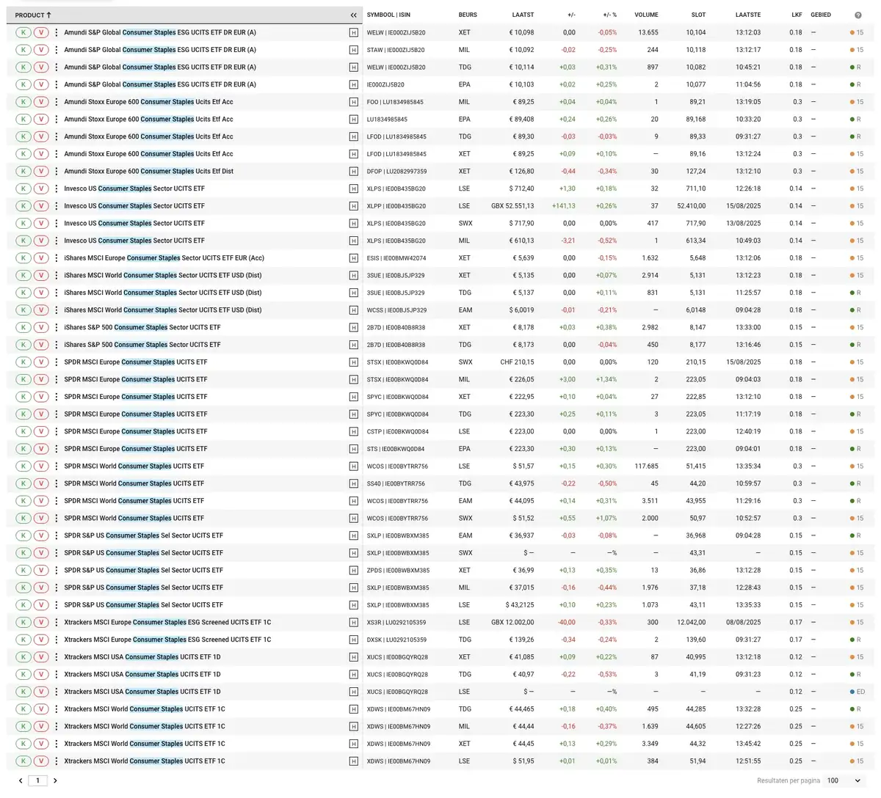Click the H icon for XUCS on LSE
881x798 pixels.
(354, 692)
